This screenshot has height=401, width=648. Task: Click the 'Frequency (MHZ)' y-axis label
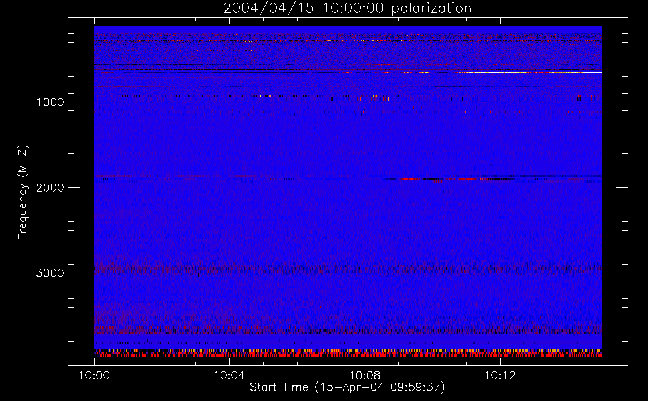[23, 192]
